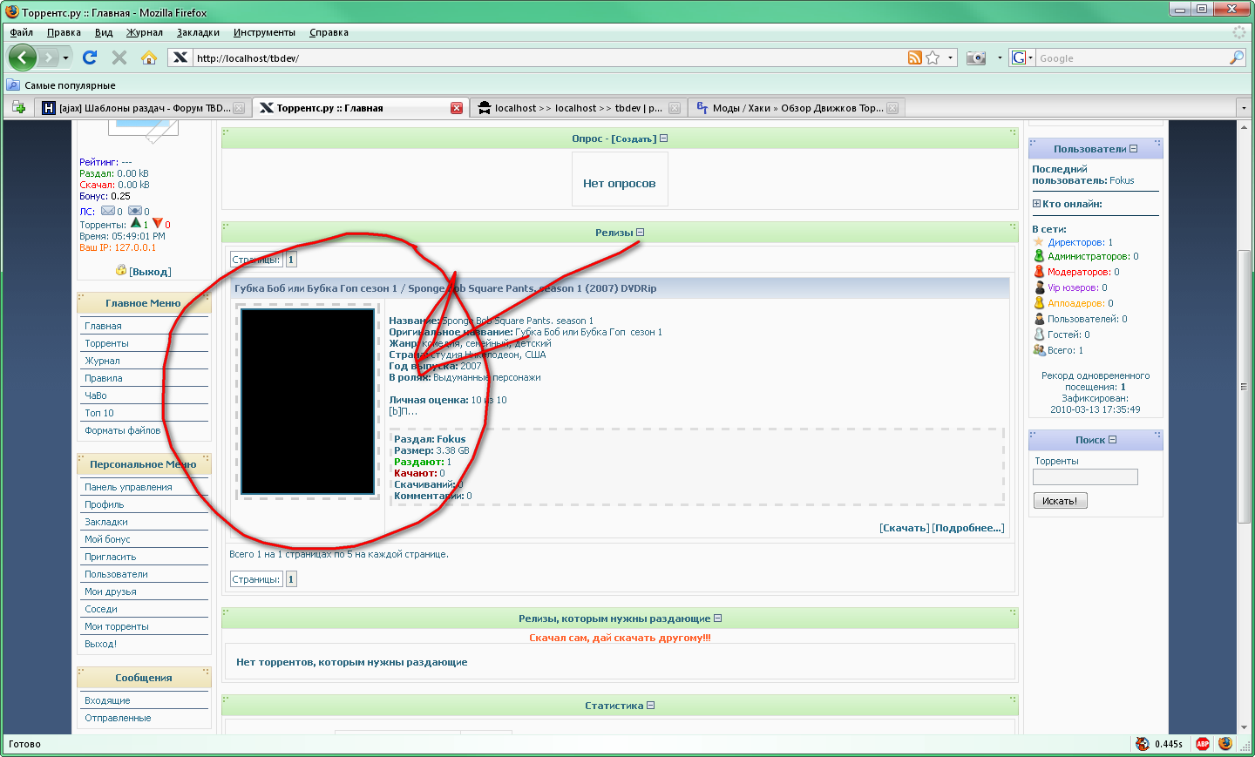Click the Администраторов user icon
Viewport: 1255px width, 757px height.
pos(1039,256)
